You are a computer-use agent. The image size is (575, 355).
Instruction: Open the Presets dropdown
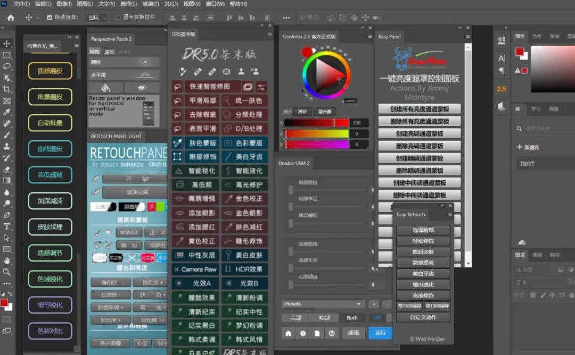point(323,304)
